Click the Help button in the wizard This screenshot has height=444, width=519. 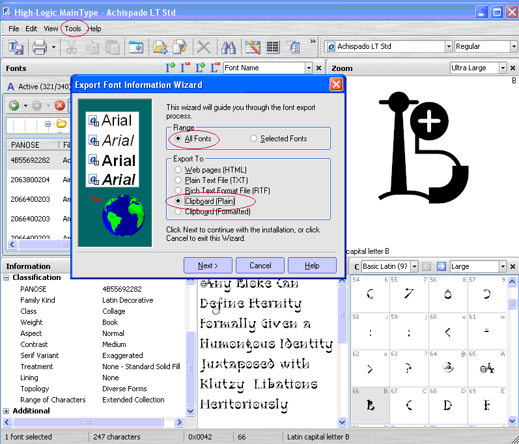(312, 266)
